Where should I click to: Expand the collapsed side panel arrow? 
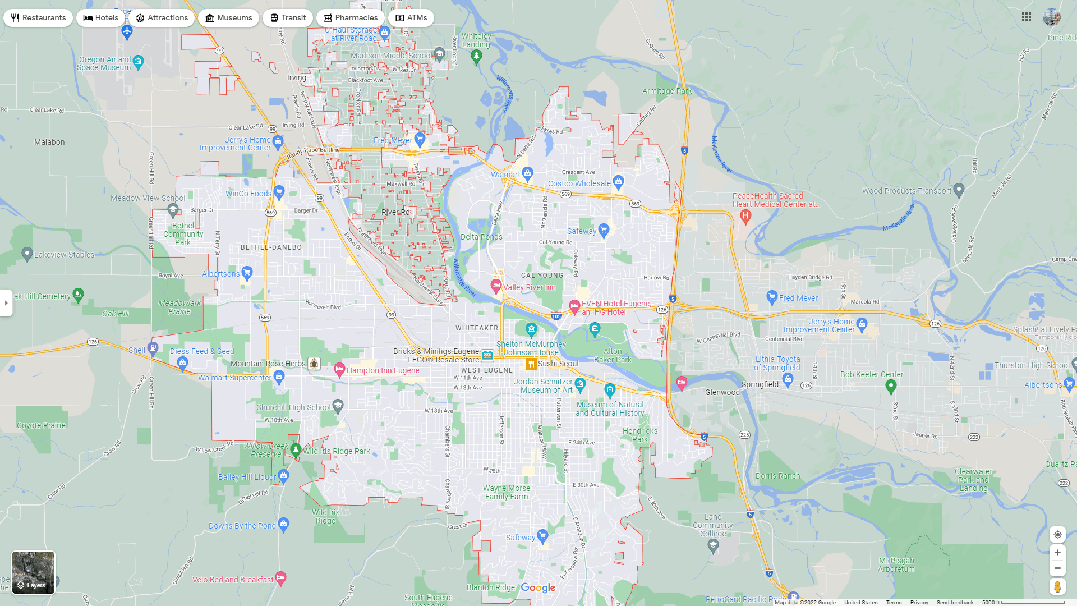[6, 303]
